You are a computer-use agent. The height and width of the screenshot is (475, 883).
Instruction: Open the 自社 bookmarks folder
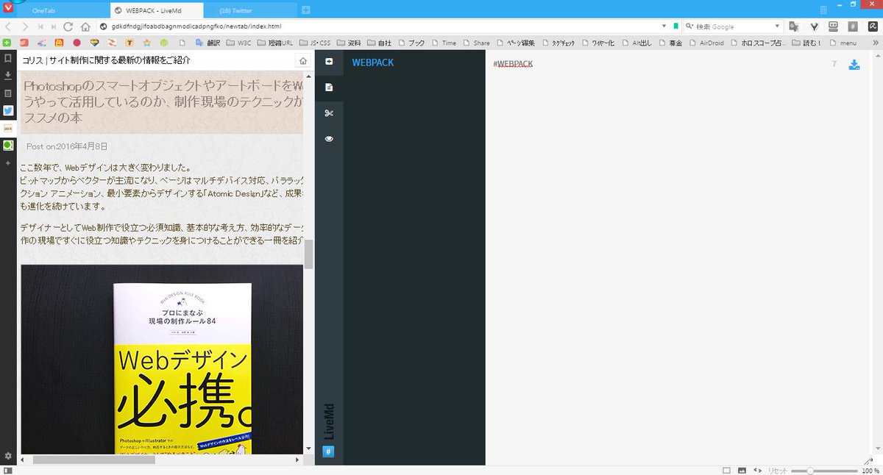[380, 43]
